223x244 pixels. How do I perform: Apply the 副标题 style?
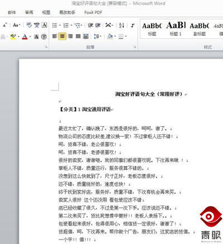[x=200, y=28]
